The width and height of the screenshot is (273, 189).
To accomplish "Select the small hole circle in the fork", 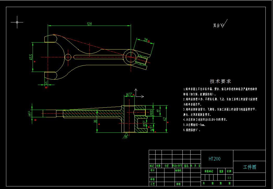I will pyautogui.click(x=68, y=57).
